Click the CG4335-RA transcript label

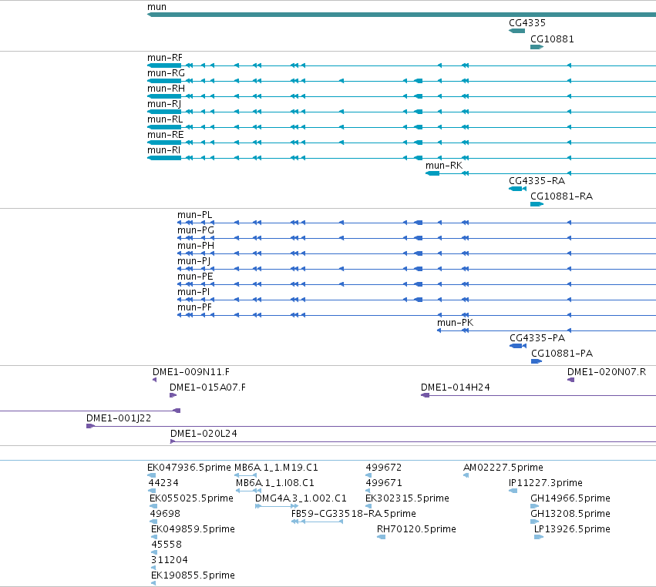(x=537, y=180)
